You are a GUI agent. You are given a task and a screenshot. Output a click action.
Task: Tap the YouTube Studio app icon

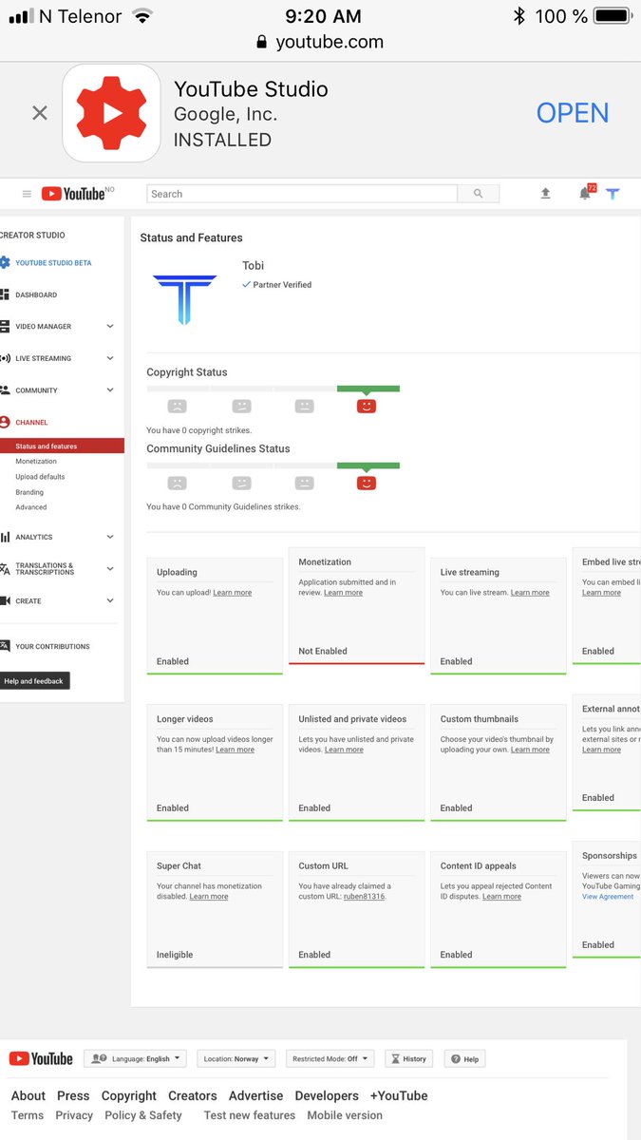pos(111,113)
